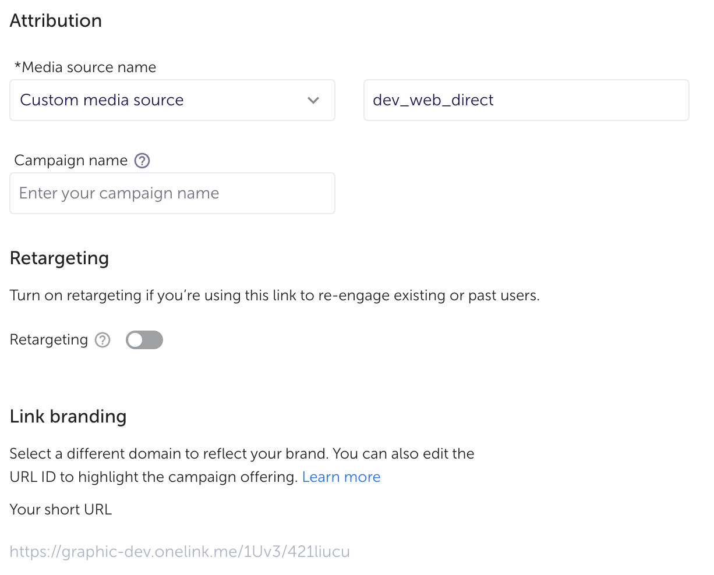Click the dev_web_direct text field
The height and width of the screenshot is (575, 714).
[526, 100]
